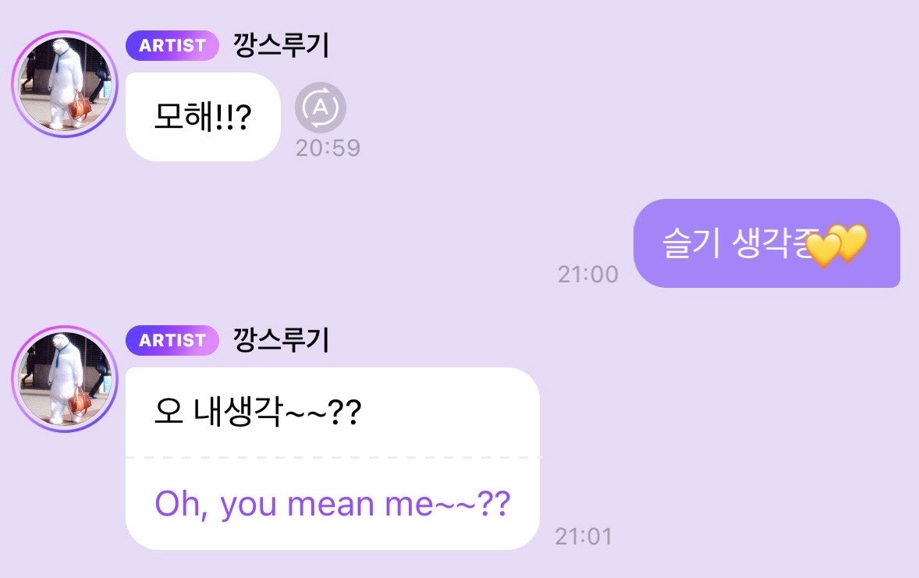Viewport: 919px width, 578px height.
Task: Select the purple 슬기 생각중 sent message
Action: point(767,243)
